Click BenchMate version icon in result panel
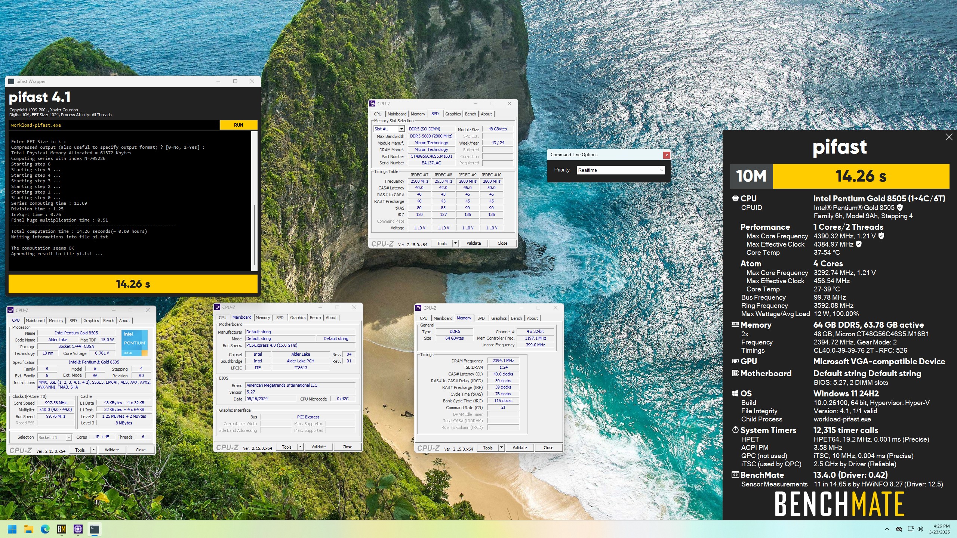 735,475
